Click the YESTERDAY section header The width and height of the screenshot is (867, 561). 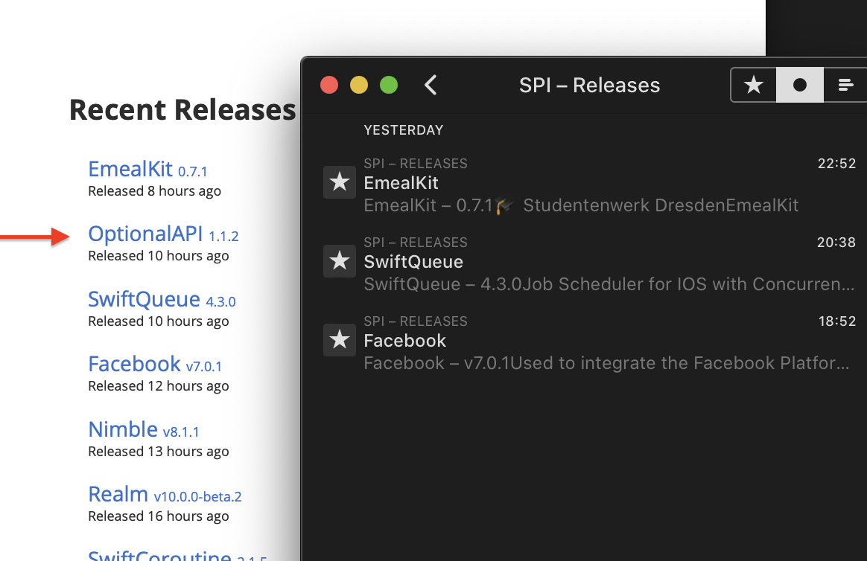(x=404, y=130)
